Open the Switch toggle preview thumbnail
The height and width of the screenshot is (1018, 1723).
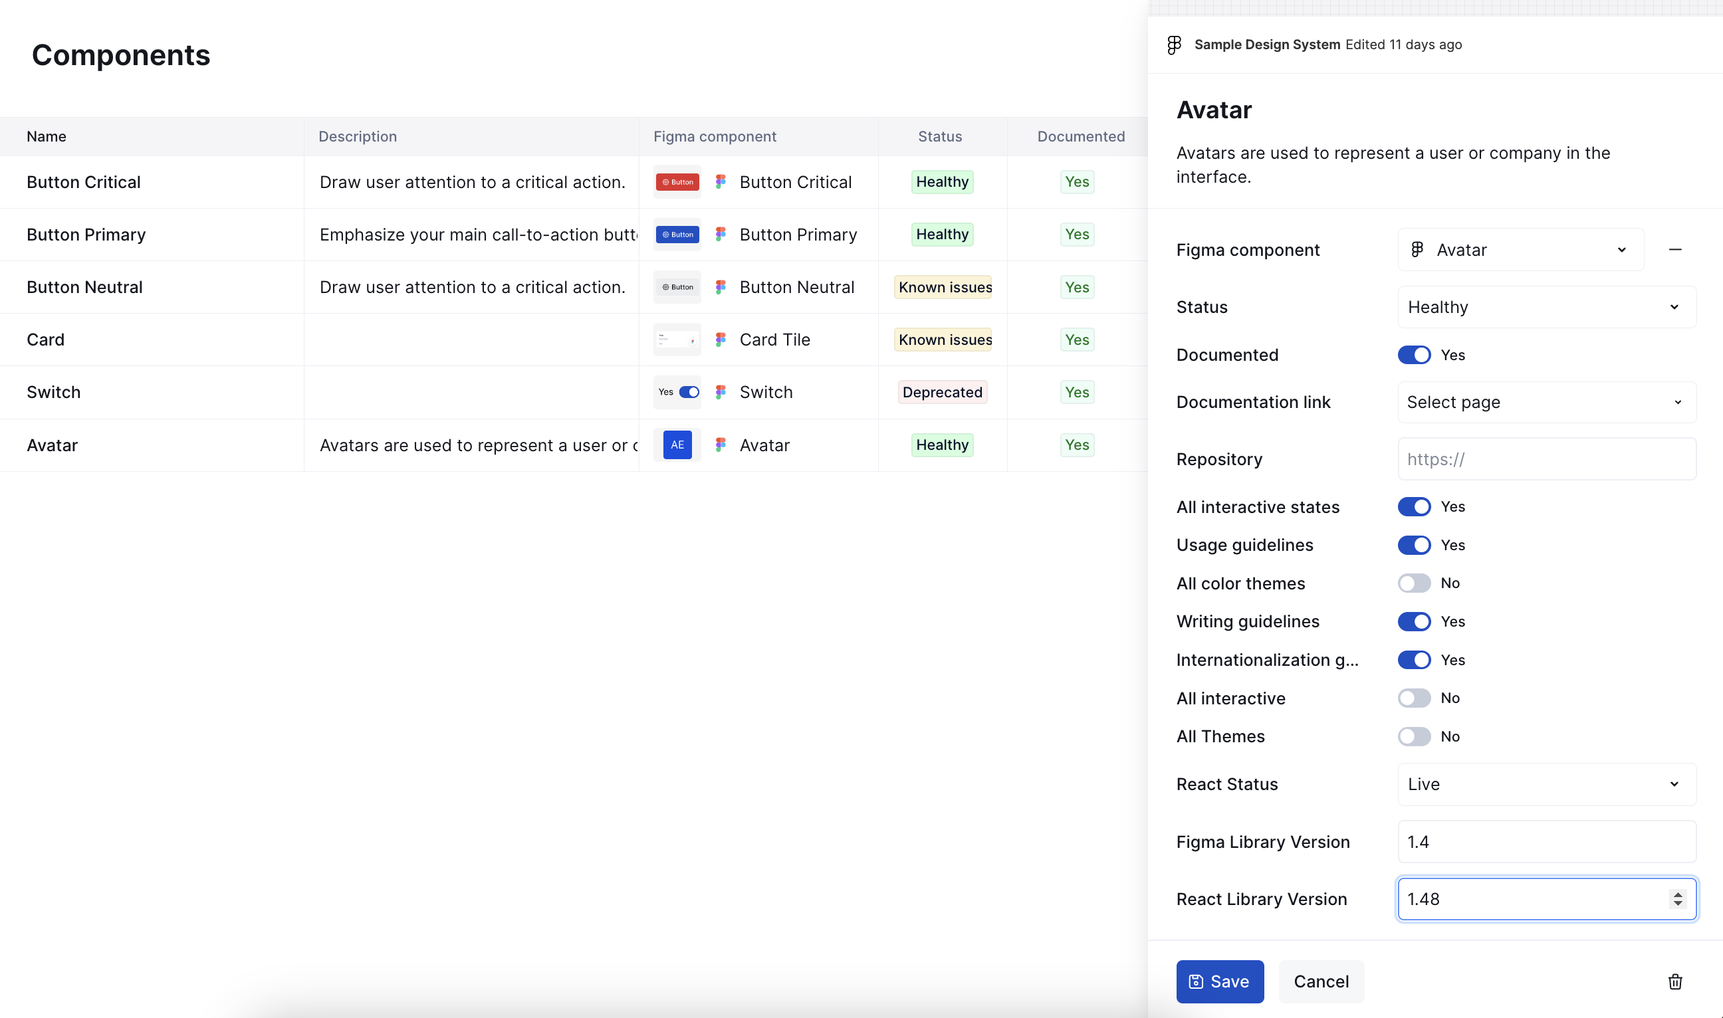click(677, 393)
